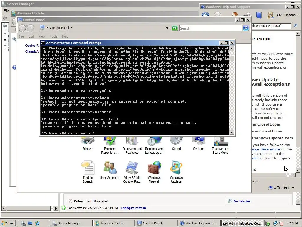Image resolution: width=302 pixels, height=227 pixels.
Task: Switch to Windows Update taskbar button
Action: 114,223
